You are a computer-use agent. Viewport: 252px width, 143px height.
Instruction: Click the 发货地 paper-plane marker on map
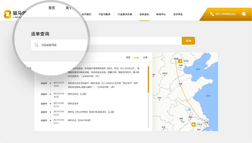click(180, 61)
